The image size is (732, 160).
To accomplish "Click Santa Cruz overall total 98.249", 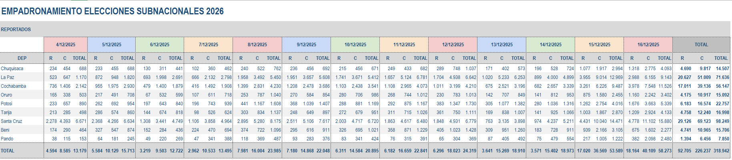I will [722, 121].
